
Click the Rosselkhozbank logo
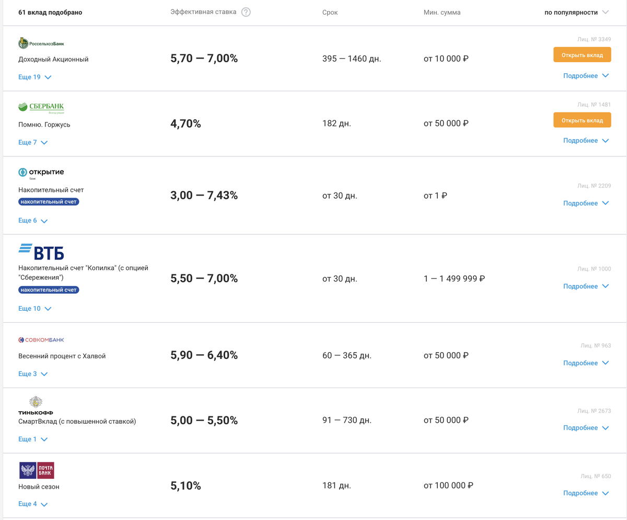coord(41,43)
